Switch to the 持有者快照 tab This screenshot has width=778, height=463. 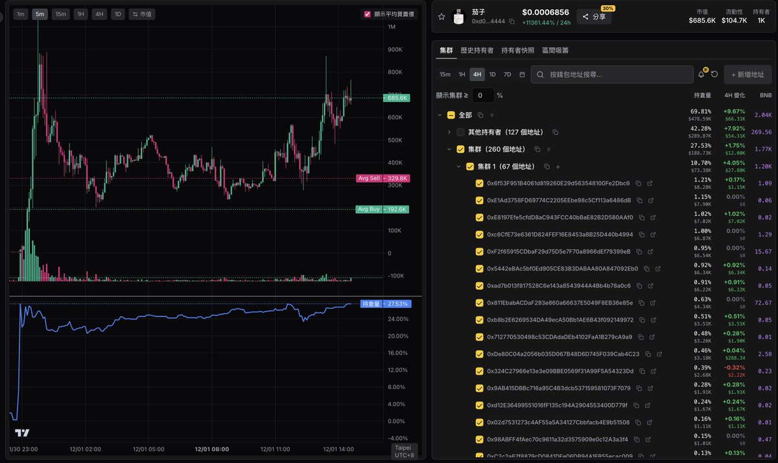tap(518, 50)
